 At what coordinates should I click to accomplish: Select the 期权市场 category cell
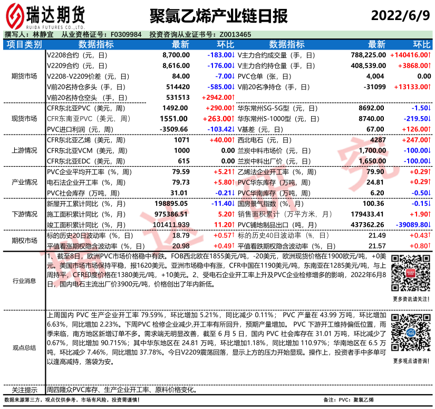pos(24,241)
